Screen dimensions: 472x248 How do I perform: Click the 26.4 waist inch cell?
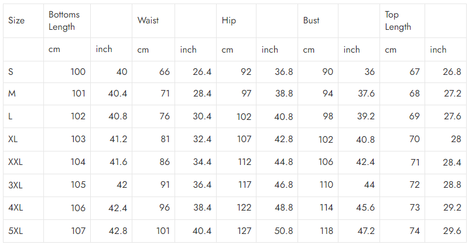201,72
